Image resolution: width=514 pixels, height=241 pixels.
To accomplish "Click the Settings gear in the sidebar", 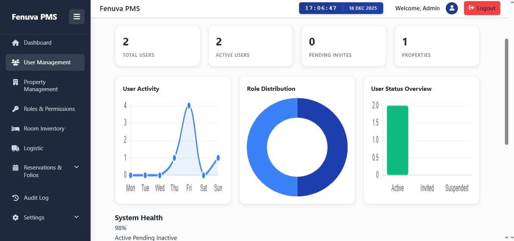I will pyautogui.click(x=15, y=217).
